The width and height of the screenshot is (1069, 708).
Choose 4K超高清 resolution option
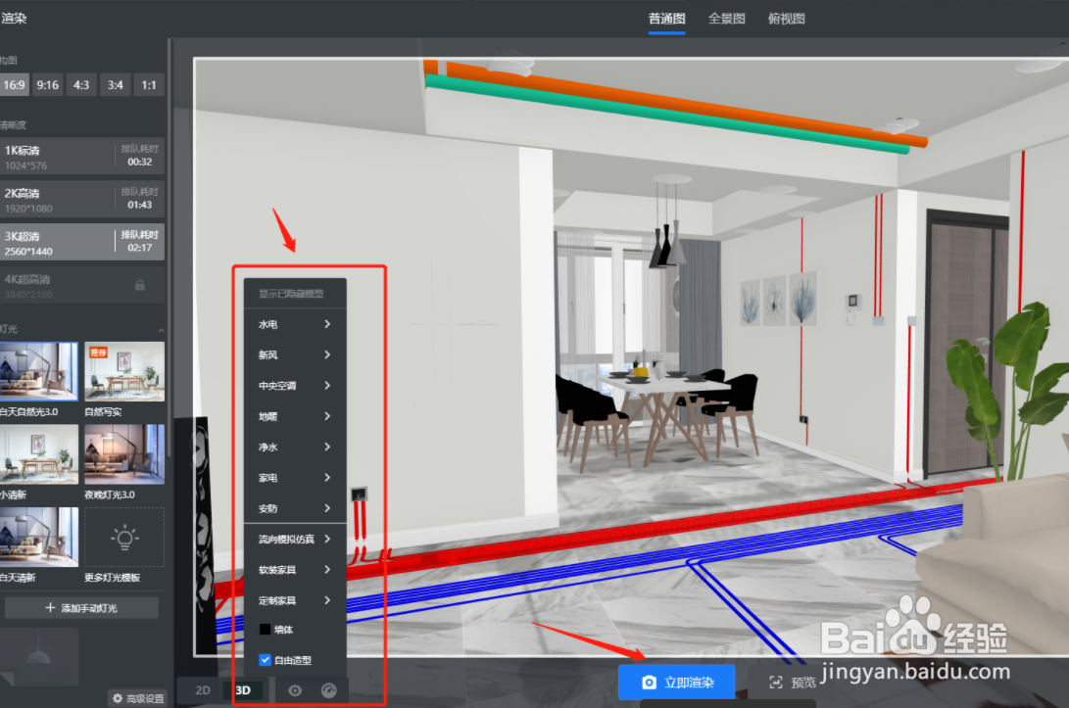point(81,285)
